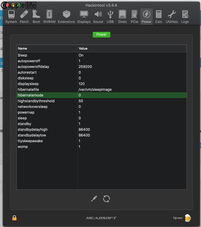Select the standby row
The image size is (201, 227).
click(102, 124)
